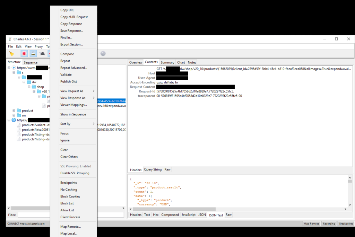Click the folder icon next to 'on'
The image size is (355, 237).
[x=19, y=115]
